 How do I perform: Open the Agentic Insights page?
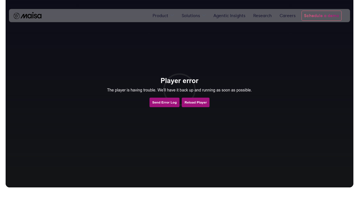coord(229,16)
